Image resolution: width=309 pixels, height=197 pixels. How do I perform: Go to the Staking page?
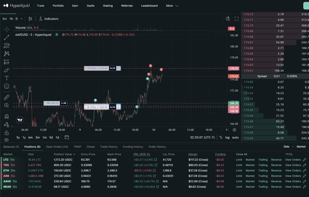pyautogui.click(x=108, y=6)
